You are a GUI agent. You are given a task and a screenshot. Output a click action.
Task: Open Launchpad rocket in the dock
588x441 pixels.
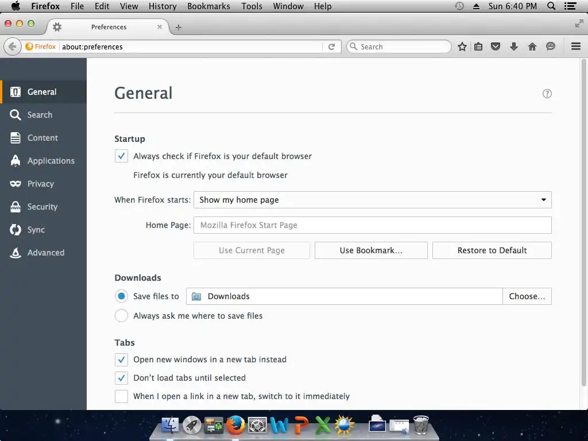[192, 425]
